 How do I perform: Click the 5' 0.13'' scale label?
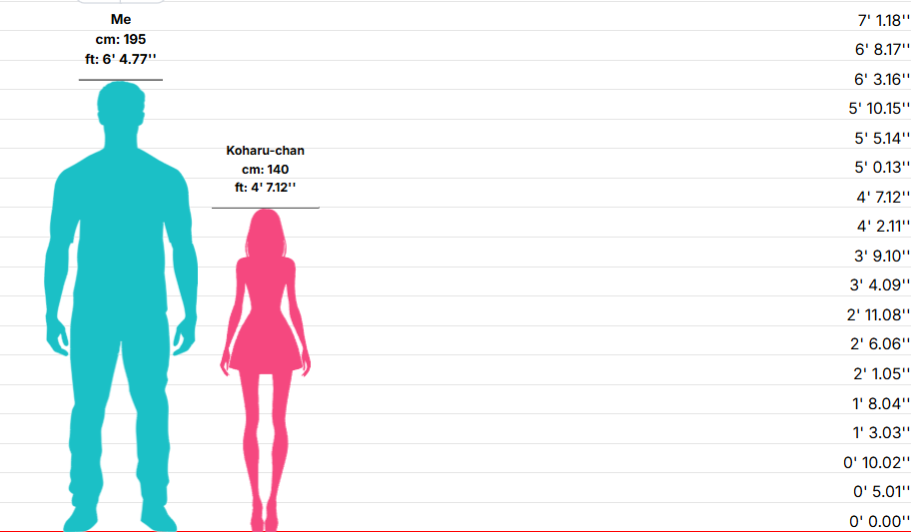[882, 168]
